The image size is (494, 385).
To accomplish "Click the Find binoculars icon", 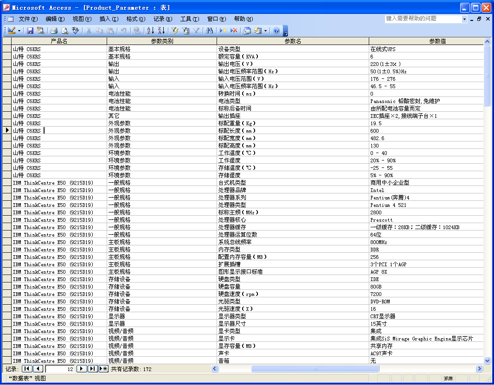I will point(210,31).
